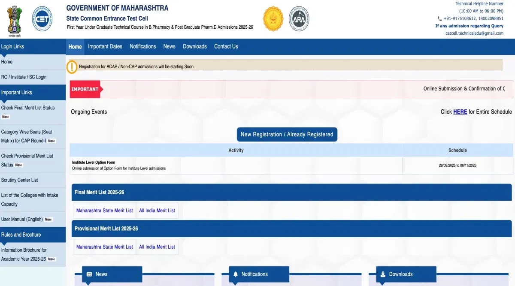
Task: Click the yellow exclamation alert icon
Action: (72, 67)
